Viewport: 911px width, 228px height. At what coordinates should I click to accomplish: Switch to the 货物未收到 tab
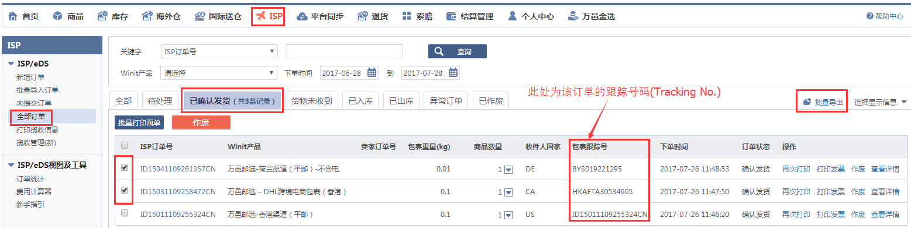(312, 101)
